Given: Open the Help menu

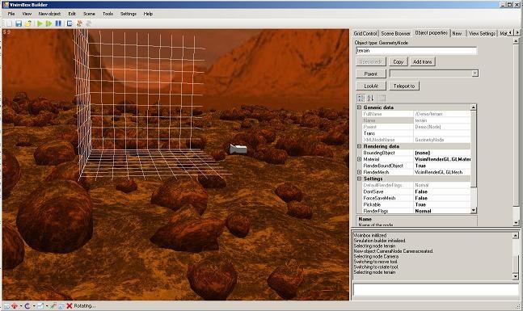Looking at the screenshot, I should tap(148, 14).
